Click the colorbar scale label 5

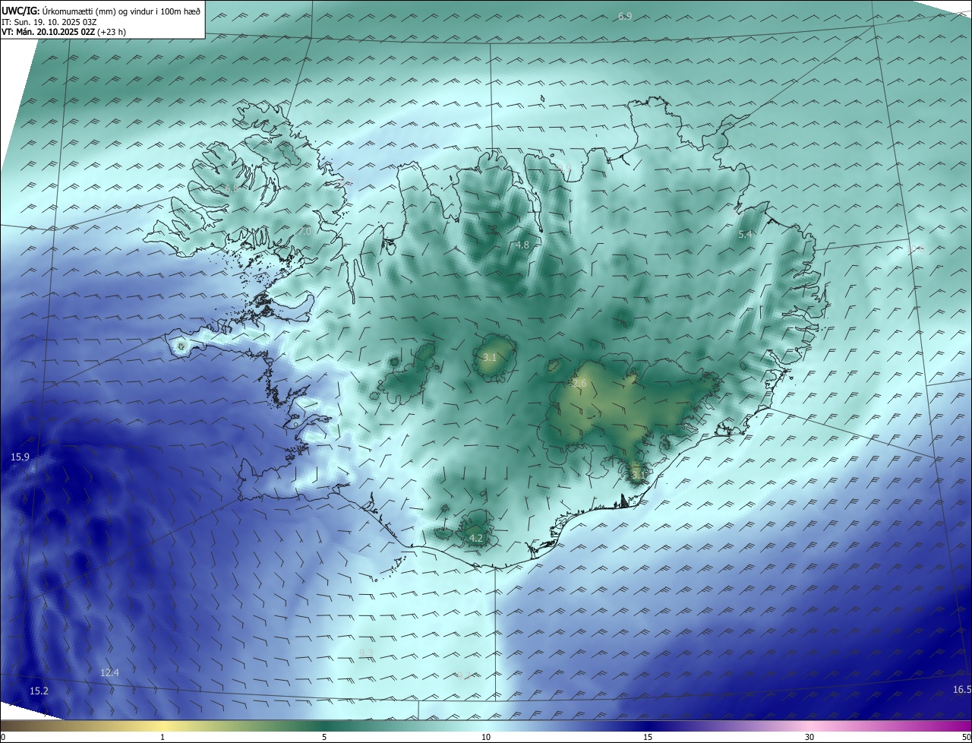[324, 737]
